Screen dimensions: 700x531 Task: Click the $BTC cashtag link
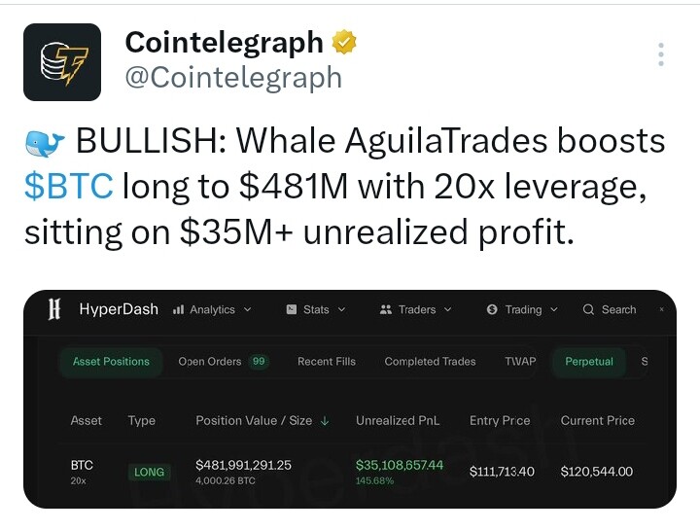pyautogui.click(x=69, y=186)
